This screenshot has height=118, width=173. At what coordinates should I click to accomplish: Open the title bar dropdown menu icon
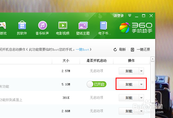[130, 16]
